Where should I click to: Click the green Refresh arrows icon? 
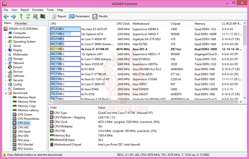point(28,16)
